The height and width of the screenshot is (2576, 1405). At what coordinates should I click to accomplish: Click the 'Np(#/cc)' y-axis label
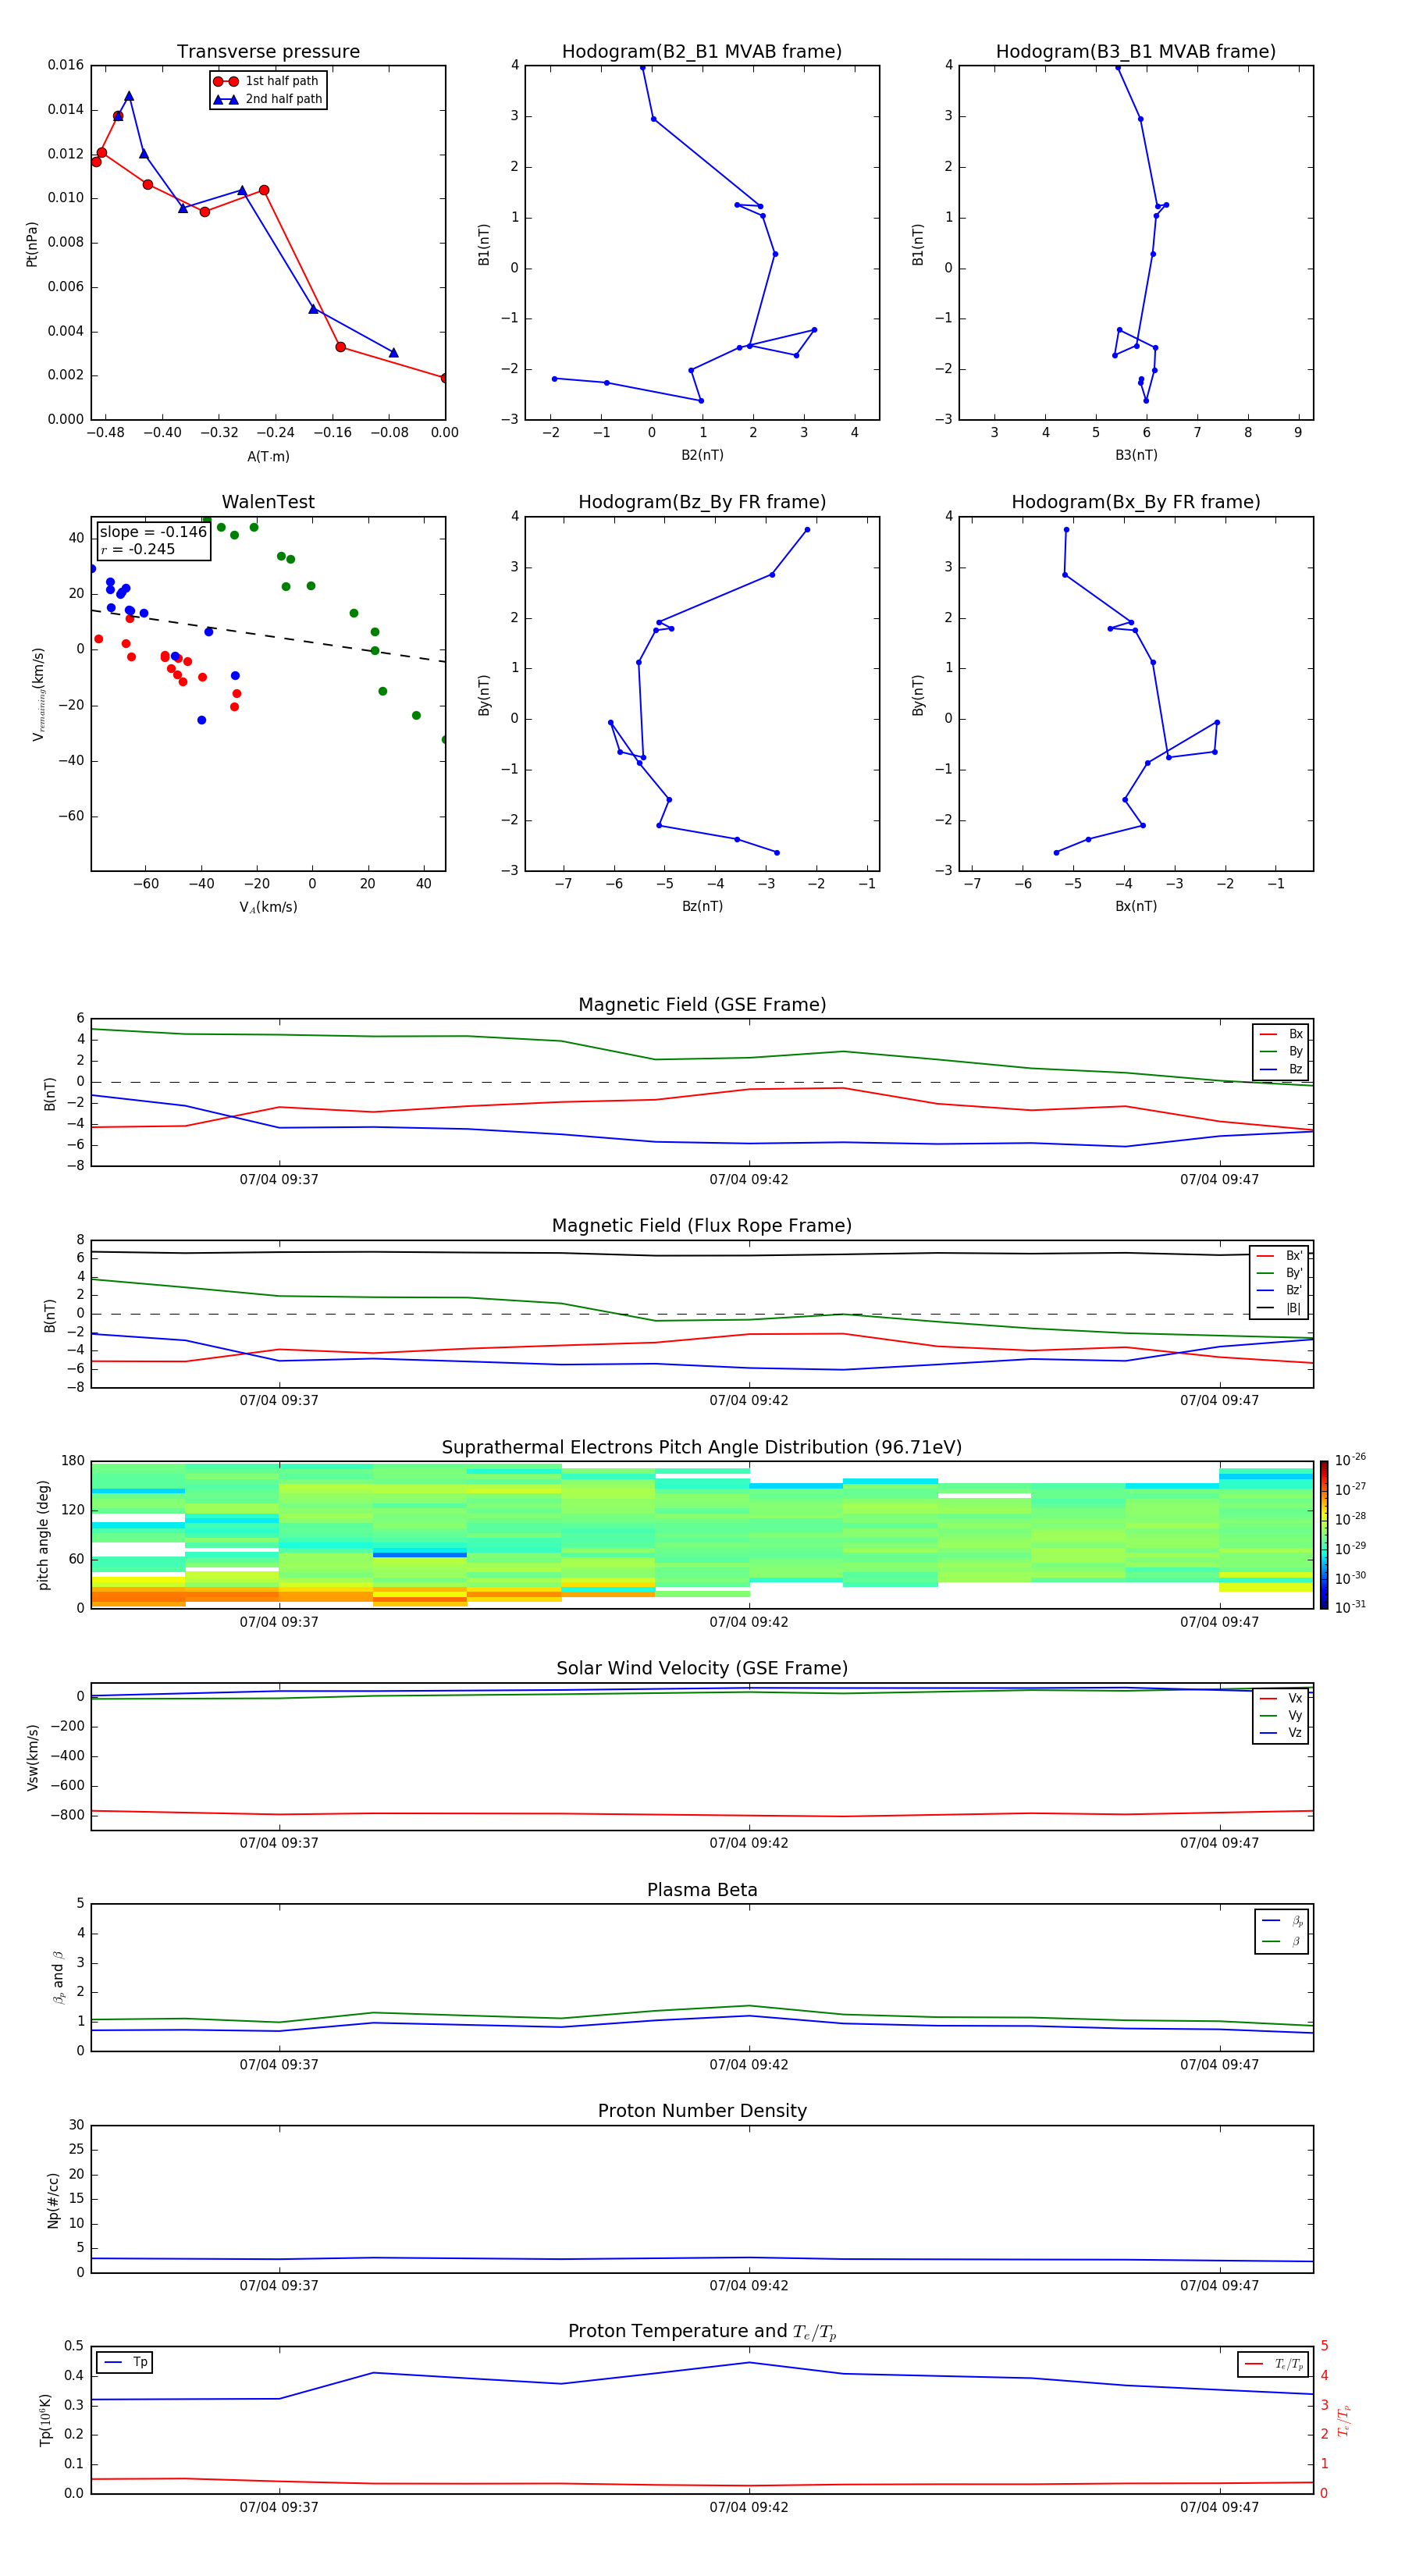(53, 2200)
